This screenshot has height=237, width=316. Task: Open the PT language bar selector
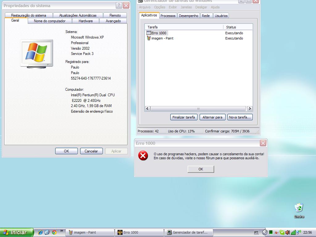coord(256,232)
